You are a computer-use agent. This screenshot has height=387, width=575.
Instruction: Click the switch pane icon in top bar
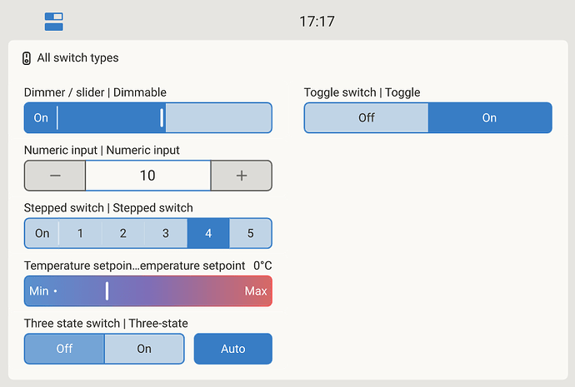(54, 22)
